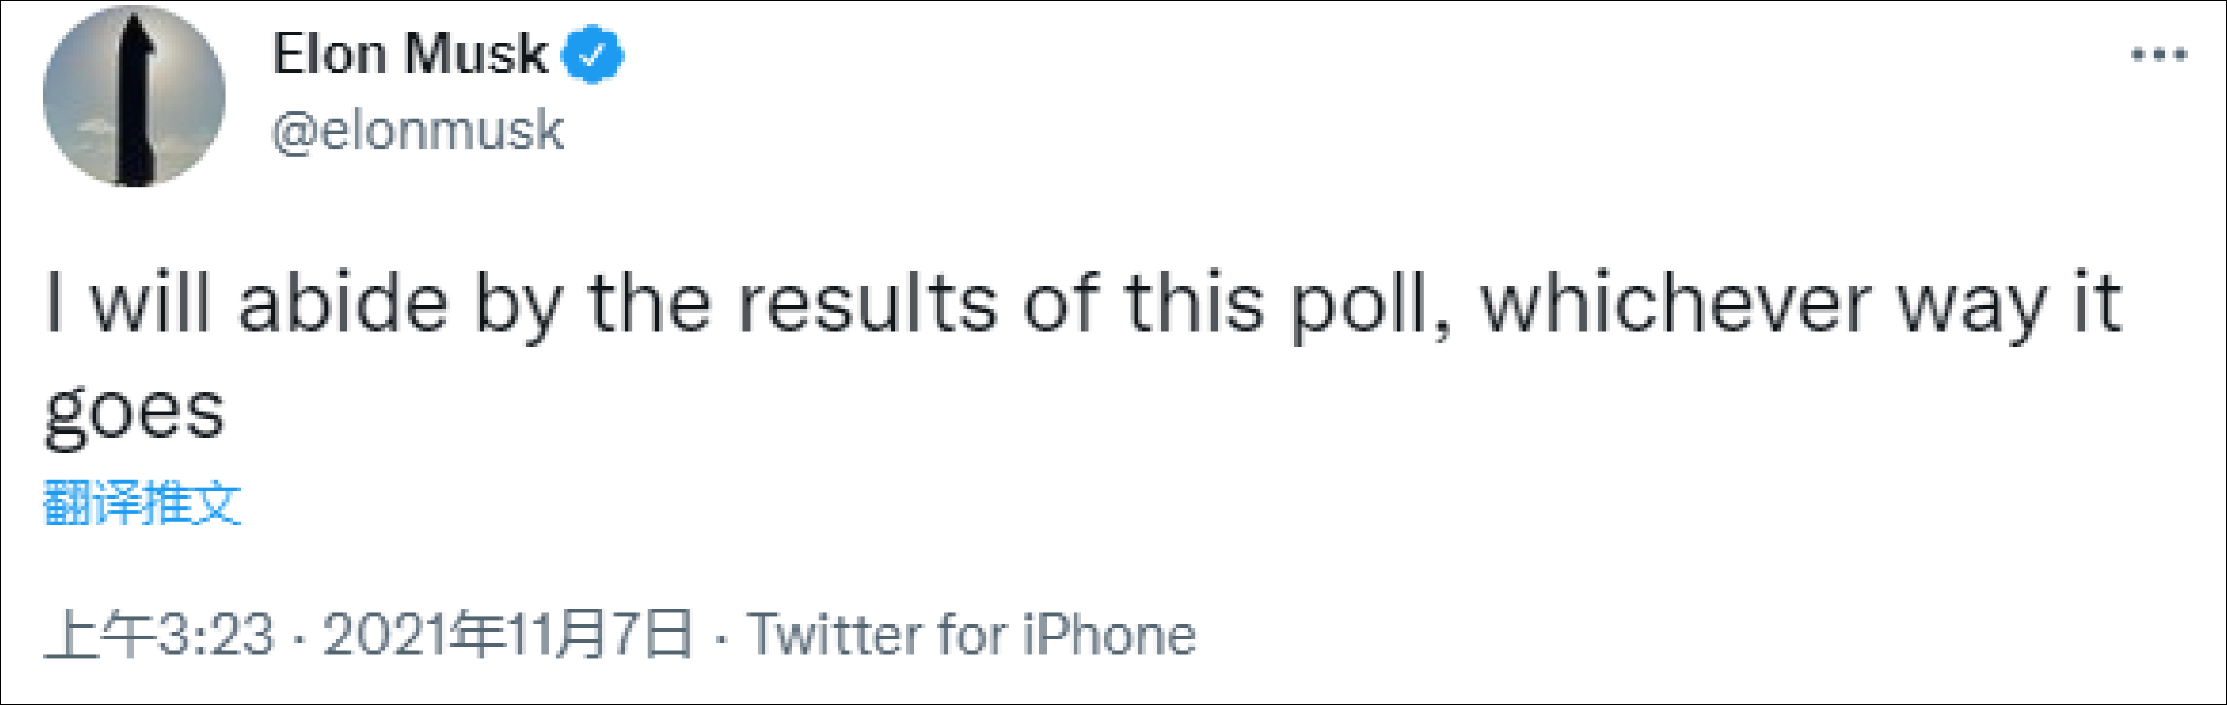The width and height of the screenshot is (2227, 705).
Task: Click the 上午3:23 timestamp
Action: [x=159, y=635]
